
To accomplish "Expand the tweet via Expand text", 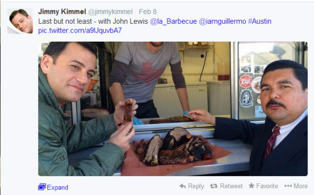I will pos(57,188).
